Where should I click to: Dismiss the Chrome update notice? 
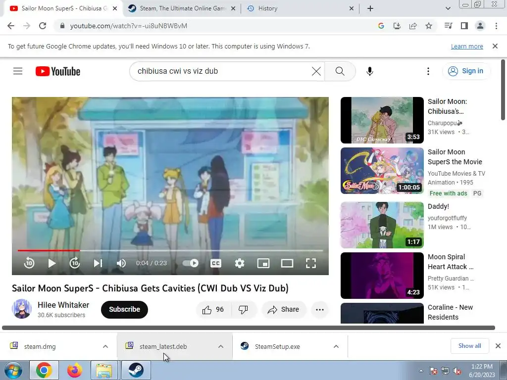coord(495,46)
